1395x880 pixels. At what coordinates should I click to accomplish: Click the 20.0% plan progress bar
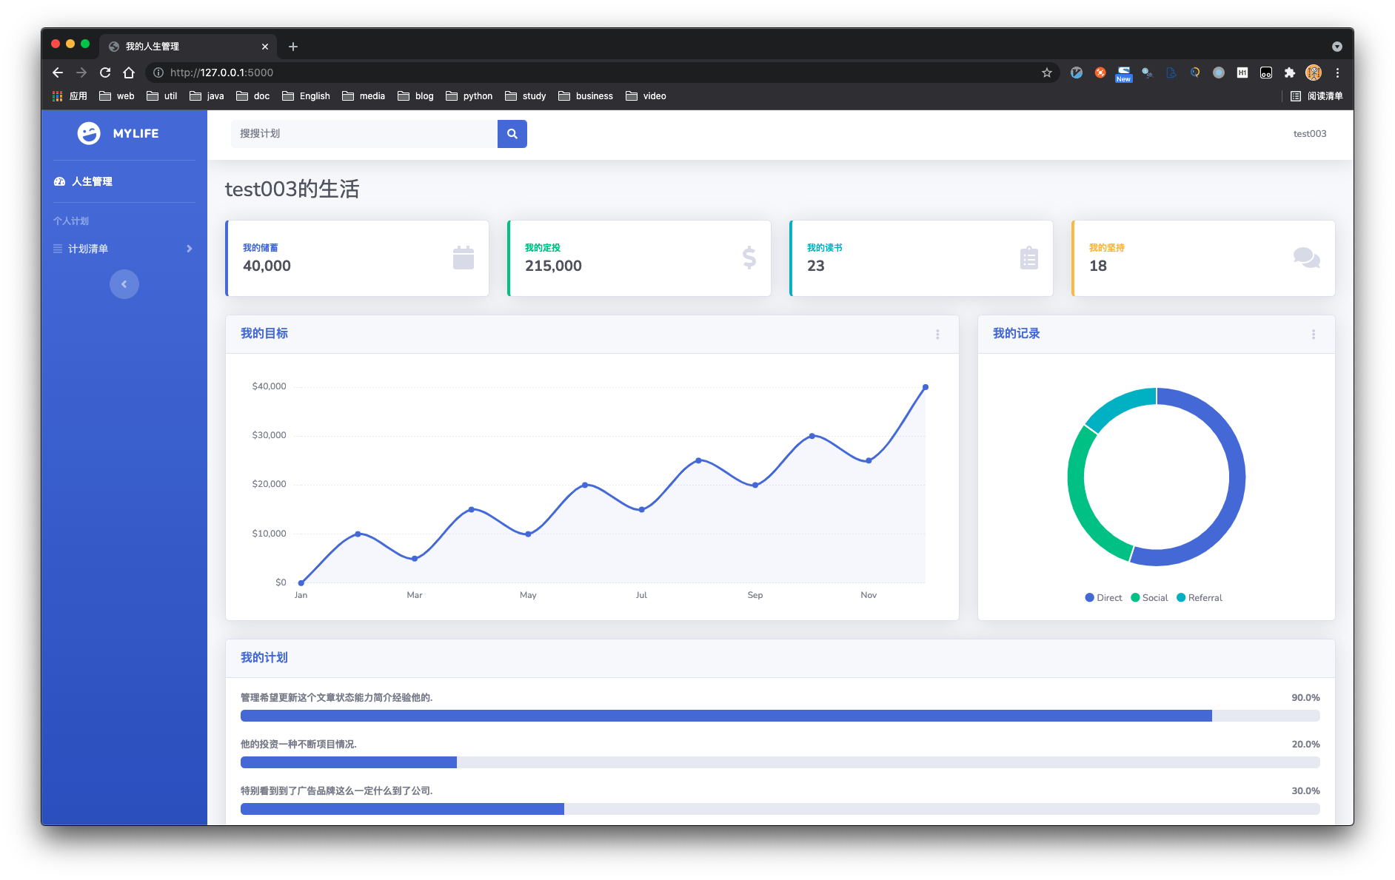click(780, 762)
